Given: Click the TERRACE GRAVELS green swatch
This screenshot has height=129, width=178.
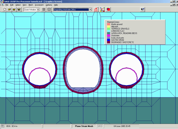Looking at the screenshot, I should point(109,29).
